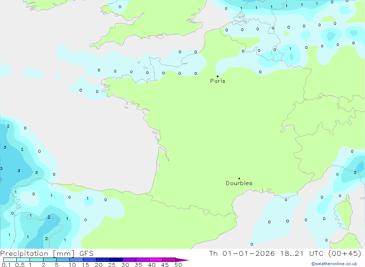This screenshot has width=365, height=267.
Task: Click the 'Th' weekday abbreviation
Action: (213, 253)
